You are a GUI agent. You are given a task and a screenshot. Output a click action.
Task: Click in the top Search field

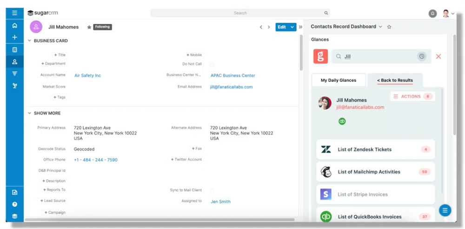pos(240,13)
